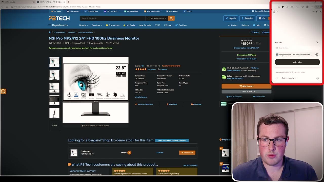Open the PB Tech home logo
The height and width of the screenshot is (182, 324).
tap(59, 18)
